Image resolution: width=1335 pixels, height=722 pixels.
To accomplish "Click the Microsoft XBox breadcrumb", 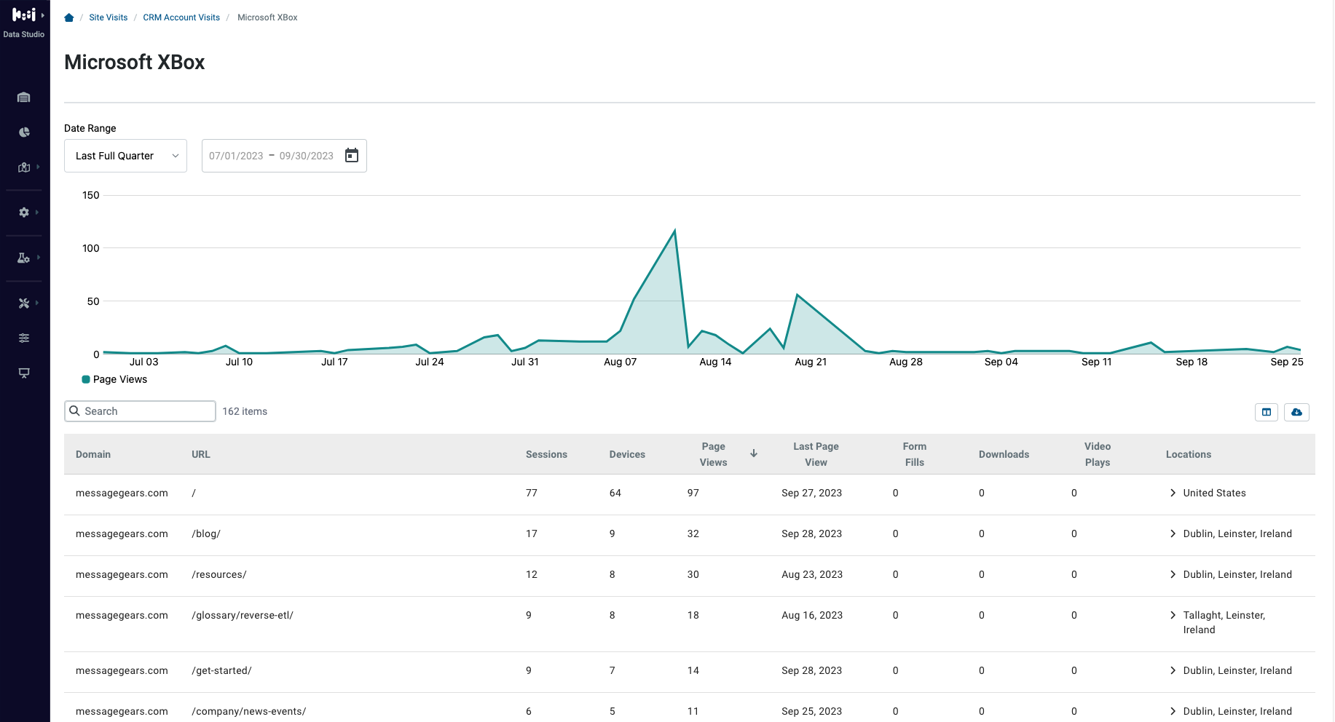I will 267,17.
